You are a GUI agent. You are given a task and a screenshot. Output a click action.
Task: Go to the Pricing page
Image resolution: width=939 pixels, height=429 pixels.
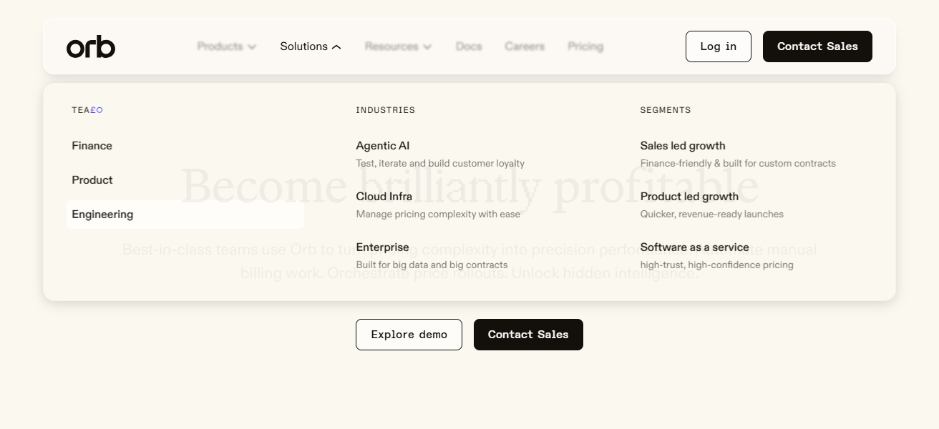tap(585, 46)
